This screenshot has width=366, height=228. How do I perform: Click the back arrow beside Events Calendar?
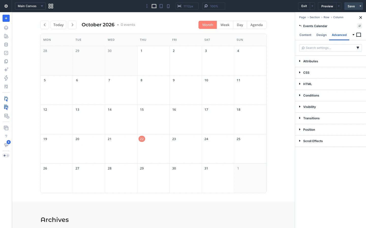pyautogui.click(x=300, y=26)
